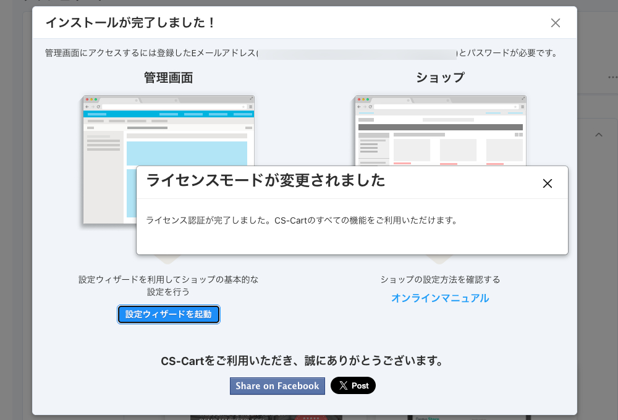Click the 管理画面 heading text
Image resolution: width=618 pixels, height=420 pixels.
coord(168,78)
